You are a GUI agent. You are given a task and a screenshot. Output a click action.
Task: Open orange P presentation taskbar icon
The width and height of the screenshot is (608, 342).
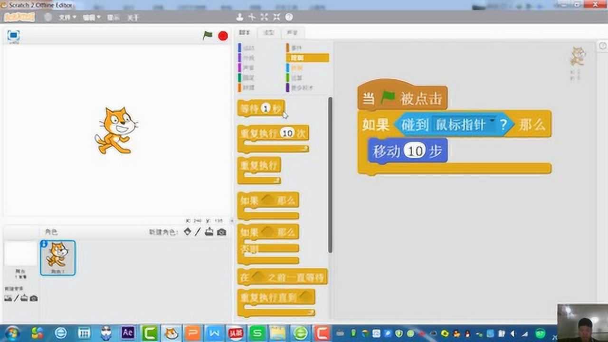tap(192, 333)
